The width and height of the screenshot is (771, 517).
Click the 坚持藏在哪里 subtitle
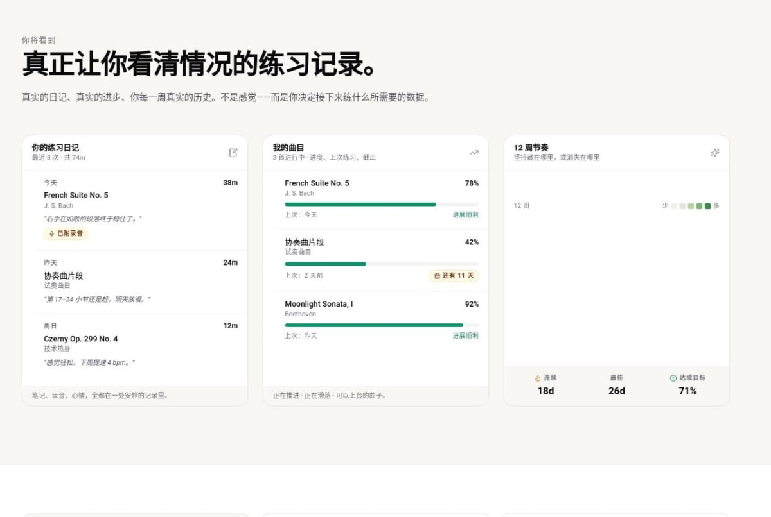[x=556, y=157]
